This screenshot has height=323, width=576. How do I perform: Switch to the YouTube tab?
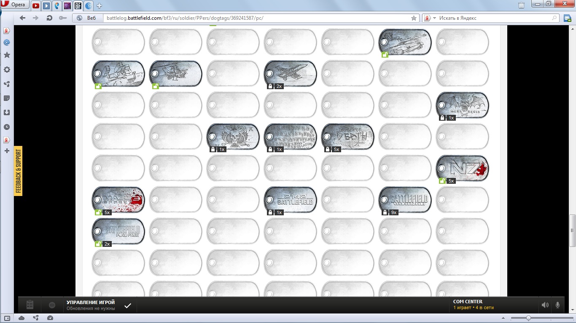[36, 6]
